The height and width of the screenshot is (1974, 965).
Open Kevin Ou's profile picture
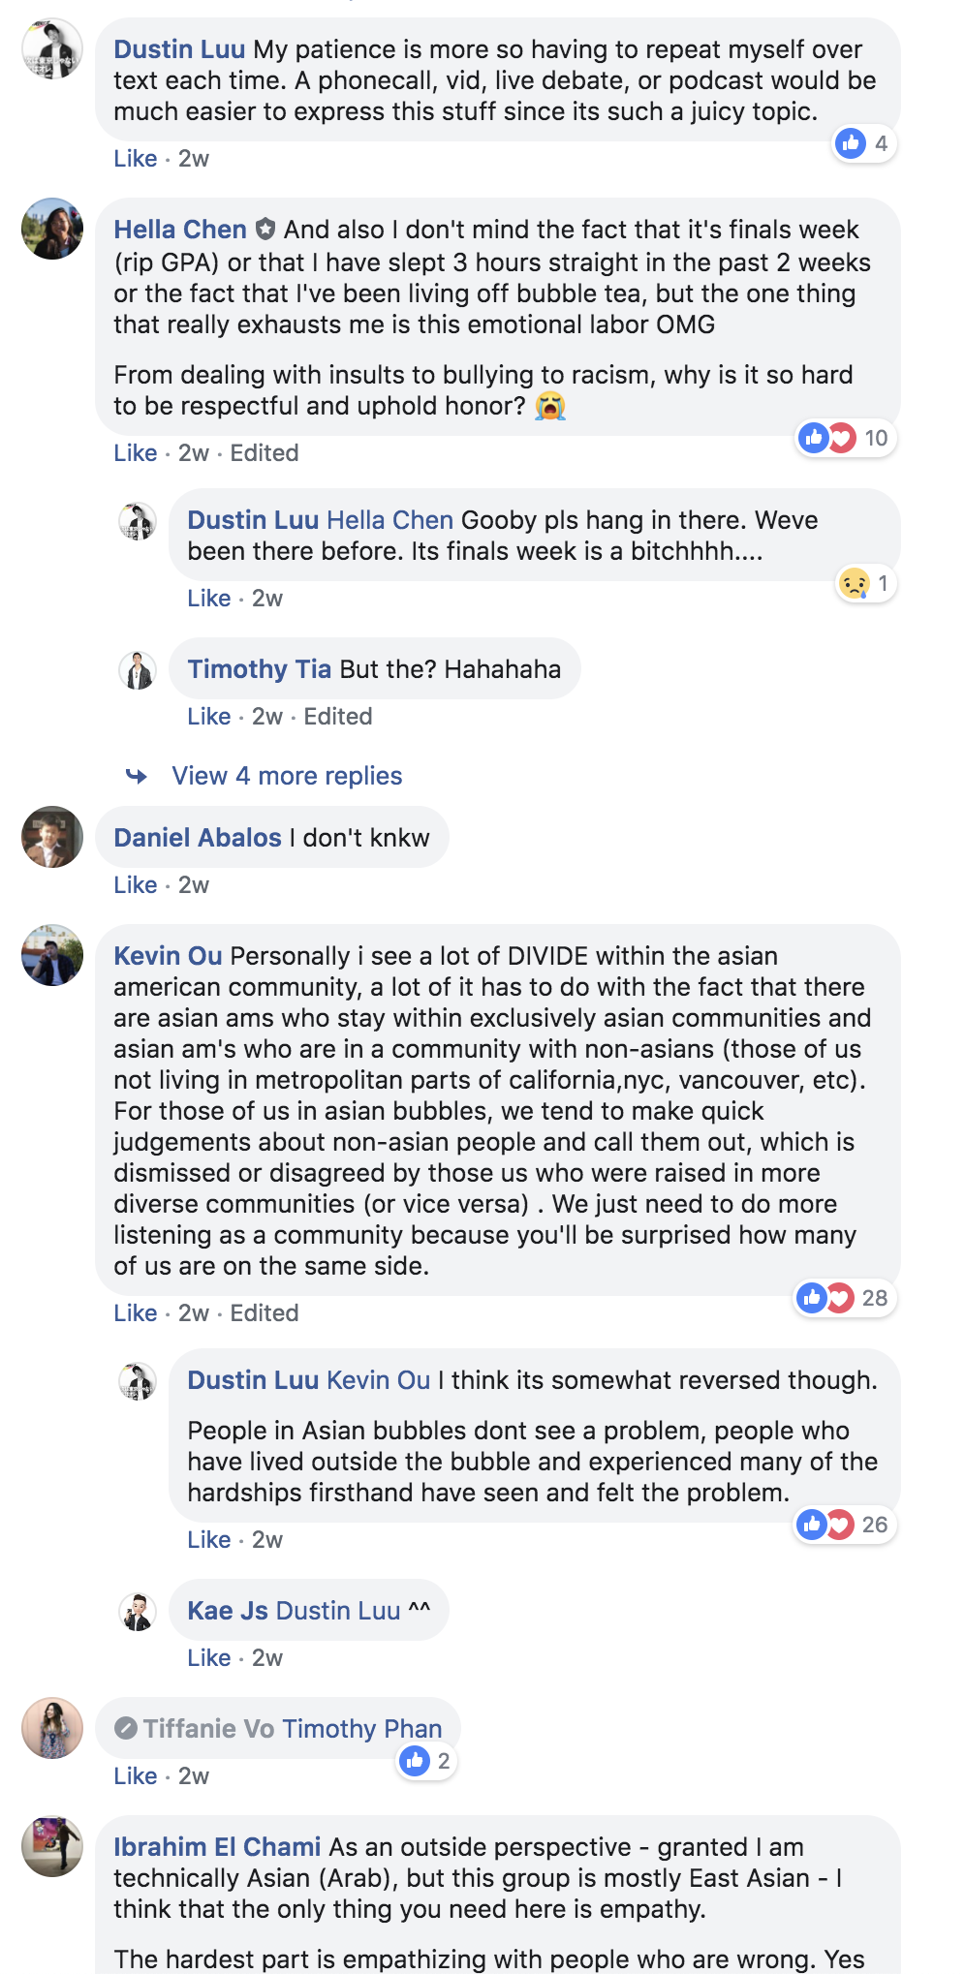click(x=52, y=955)
